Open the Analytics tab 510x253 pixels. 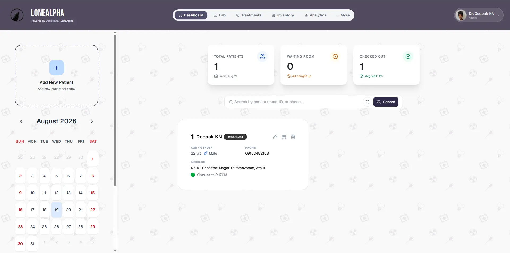[x=315, y=15]
